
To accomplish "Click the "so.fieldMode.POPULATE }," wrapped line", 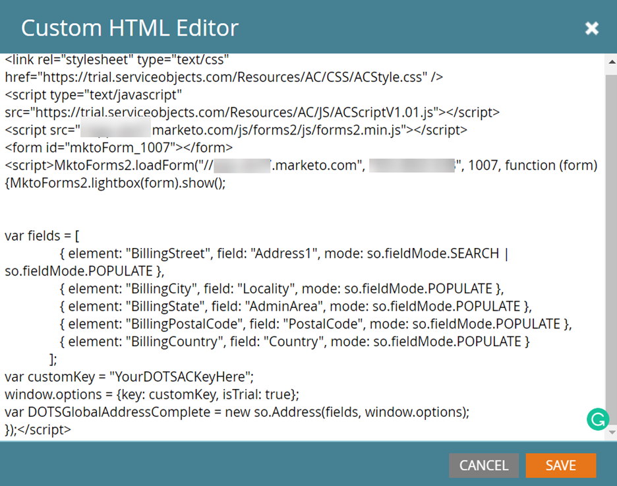I will point(84,271).
